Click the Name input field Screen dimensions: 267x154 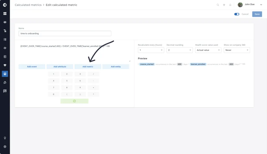65,34
